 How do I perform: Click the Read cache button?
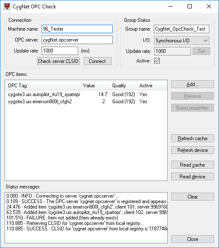[x=193, y=165]
